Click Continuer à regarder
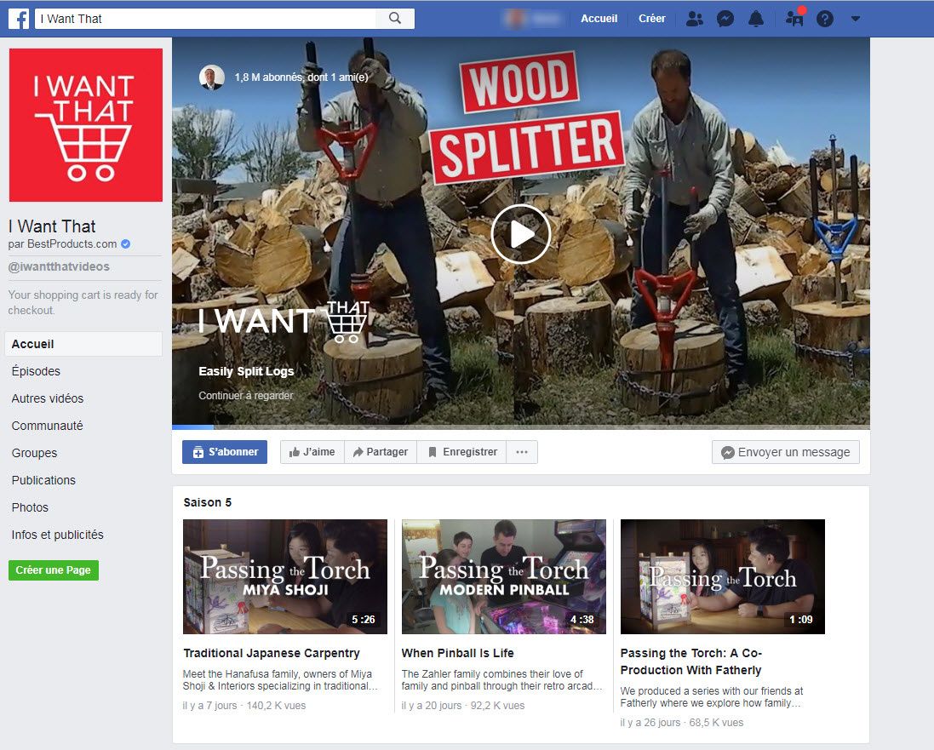934x750 pixels. 246,396
